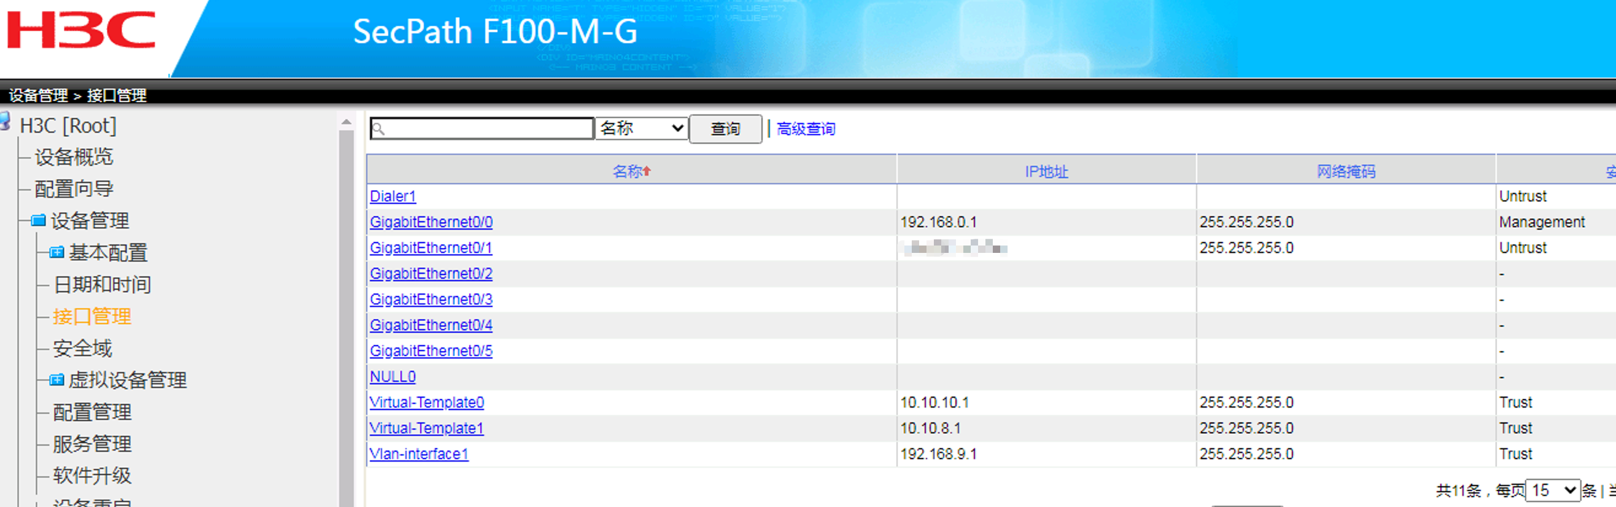Click the 255.255.255.0 mask in Virtual-Template1 row
The width and height of the screenshot is (1616, 507).
[1246, 428]
